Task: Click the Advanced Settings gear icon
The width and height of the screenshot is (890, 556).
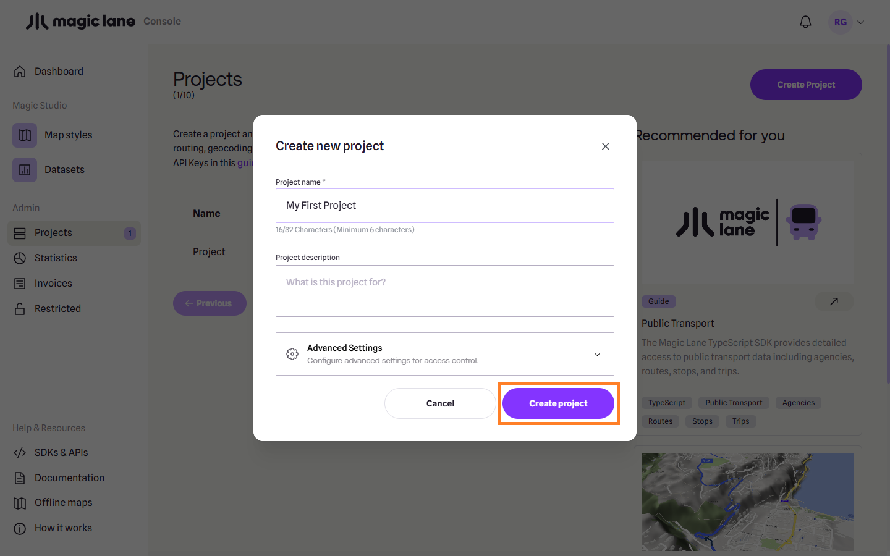Action: tap(292, 354)
